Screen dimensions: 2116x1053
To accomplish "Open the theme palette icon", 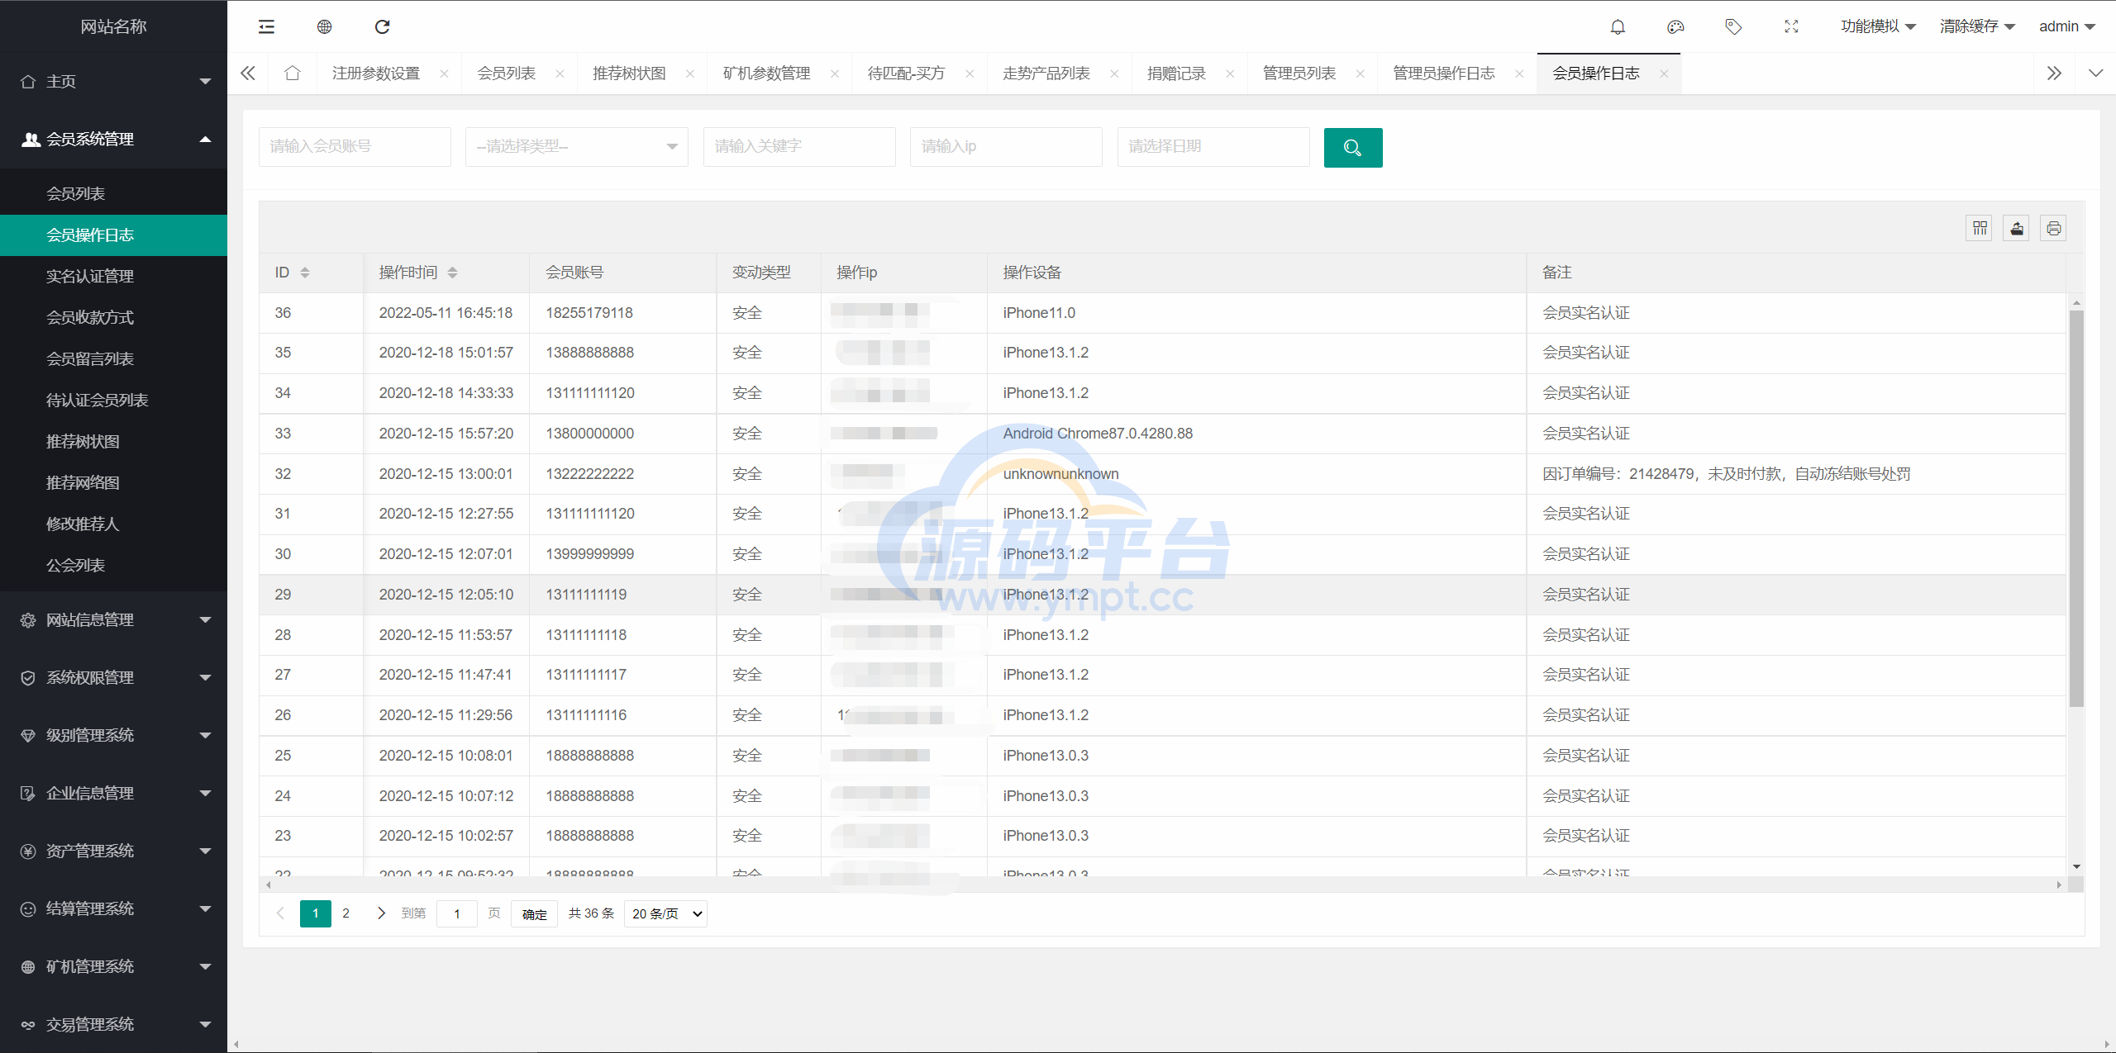I will [x=1675, y=26].
